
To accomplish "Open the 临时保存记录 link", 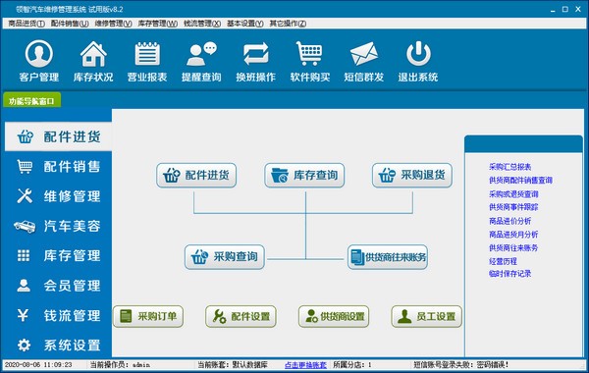I will [x=509, y=274].
